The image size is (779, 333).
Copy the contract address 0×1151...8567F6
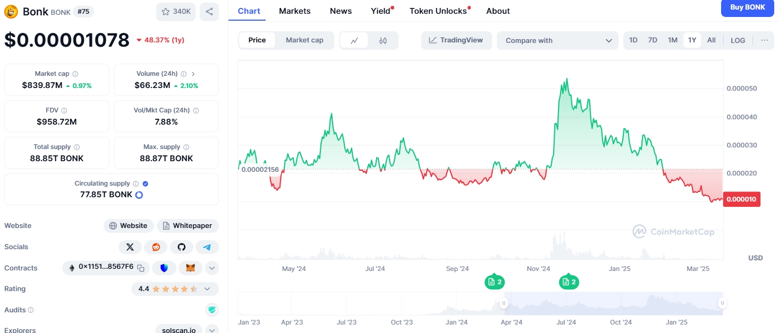[x=141, y=268]
